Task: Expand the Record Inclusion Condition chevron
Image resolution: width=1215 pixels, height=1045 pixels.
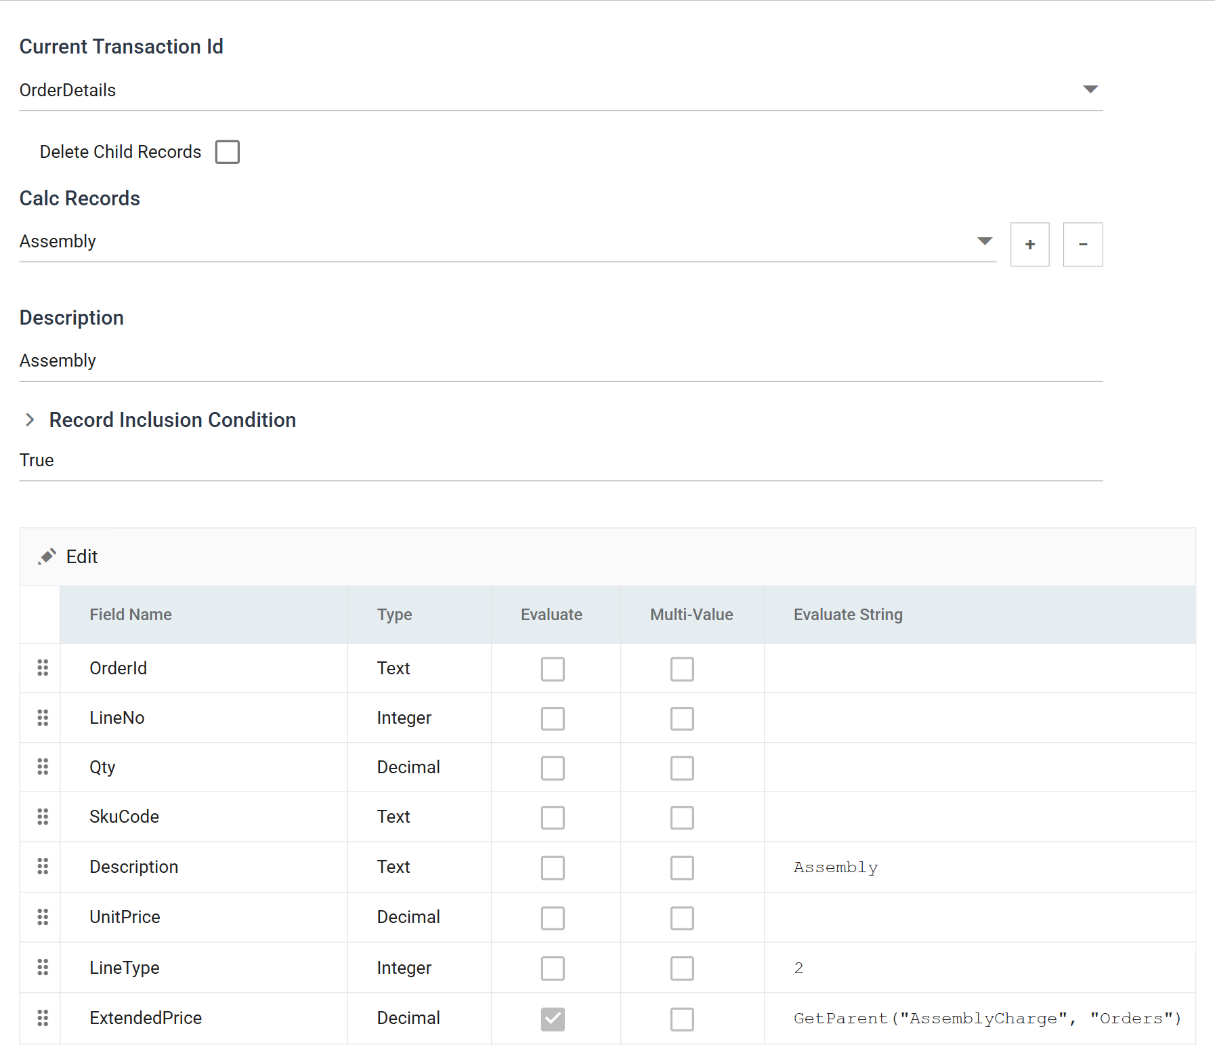Action: [30, 419]
